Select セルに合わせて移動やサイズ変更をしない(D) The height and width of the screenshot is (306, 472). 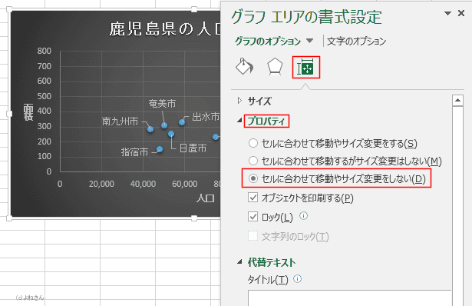[x=337, y=179]
